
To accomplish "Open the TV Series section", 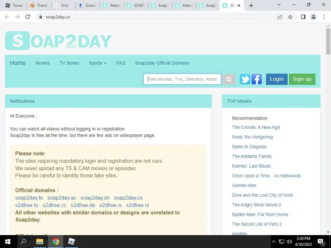I will [69, 63].
